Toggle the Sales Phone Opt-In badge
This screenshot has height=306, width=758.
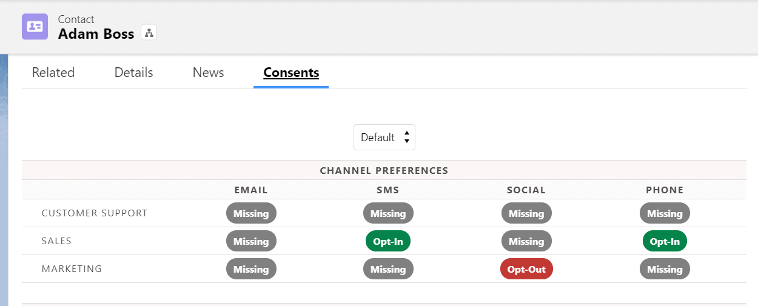(x=665, y=241)
